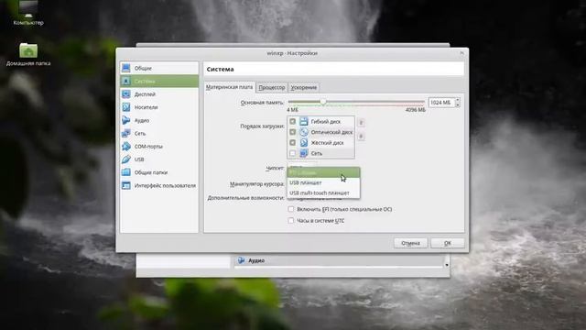The image size is (586, 330).
Task: Enable the Сеть boot order checkbox
Action: [x=293, y=153]
